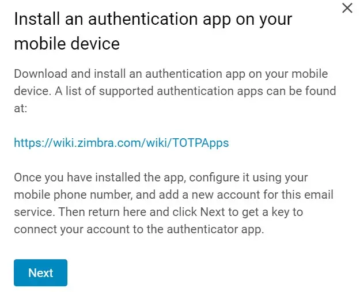Visit the supported authentication apps list
The image size is (360, 292).
(121, 143)
